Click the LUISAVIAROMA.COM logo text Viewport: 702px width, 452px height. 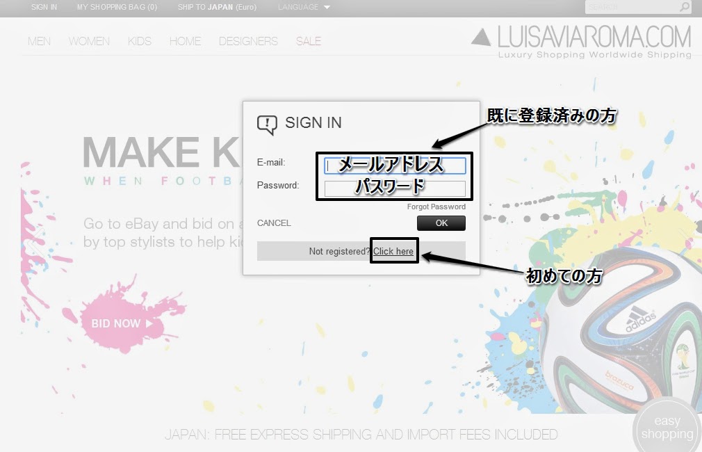click(x=594, y=37)
